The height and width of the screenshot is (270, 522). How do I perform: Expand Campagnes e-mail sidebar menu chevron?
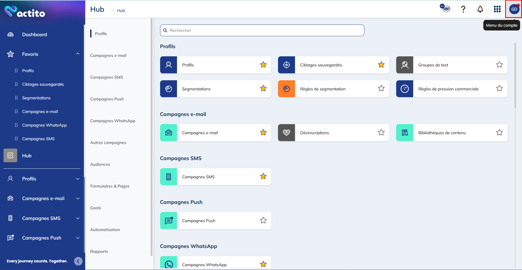tap(78, 198)
